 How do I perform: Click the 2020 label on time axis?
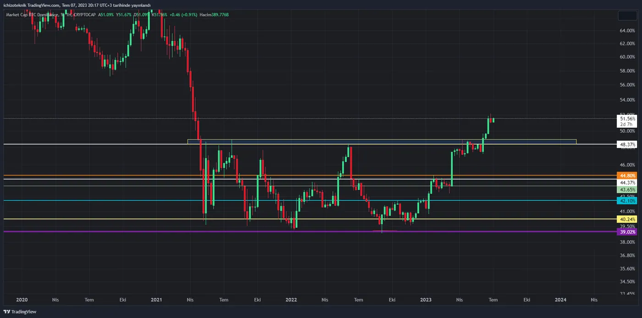pos(22,300)
